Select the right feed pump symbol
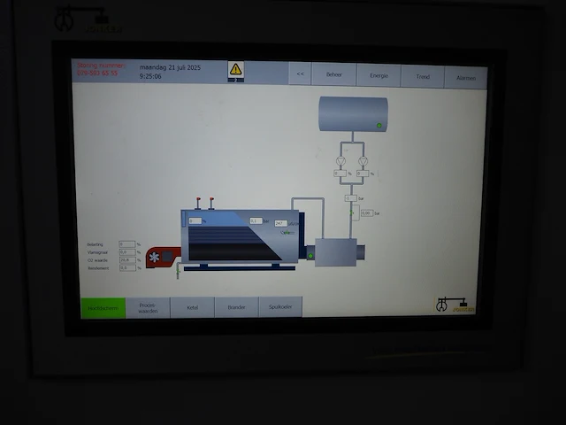This screenshot has height=425, width=566. (363, 161)
